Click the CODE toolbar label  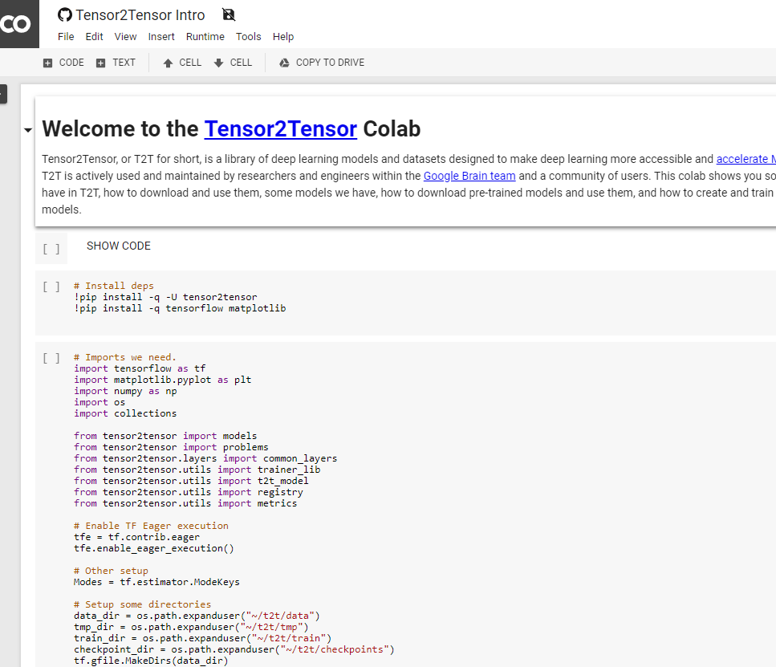(x=71, y=63)
